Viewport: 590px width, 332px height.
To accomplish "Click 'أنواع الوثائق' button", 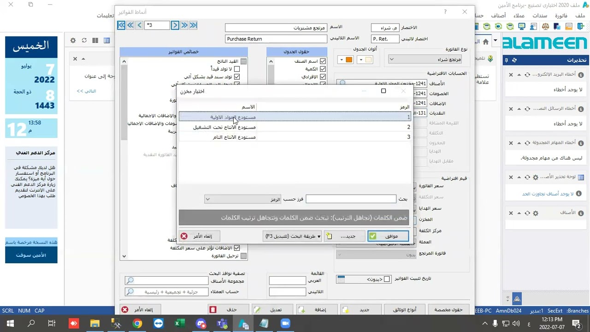I will [x=405, y=310].
